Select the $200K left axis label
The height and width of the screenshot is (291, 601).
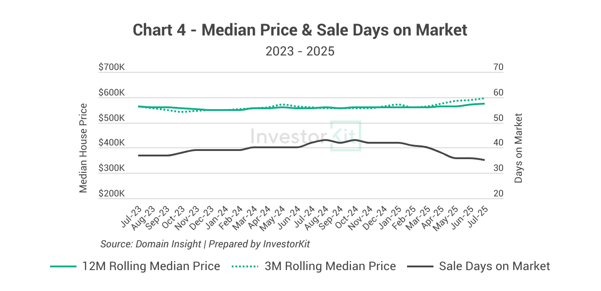pos(112,194)
